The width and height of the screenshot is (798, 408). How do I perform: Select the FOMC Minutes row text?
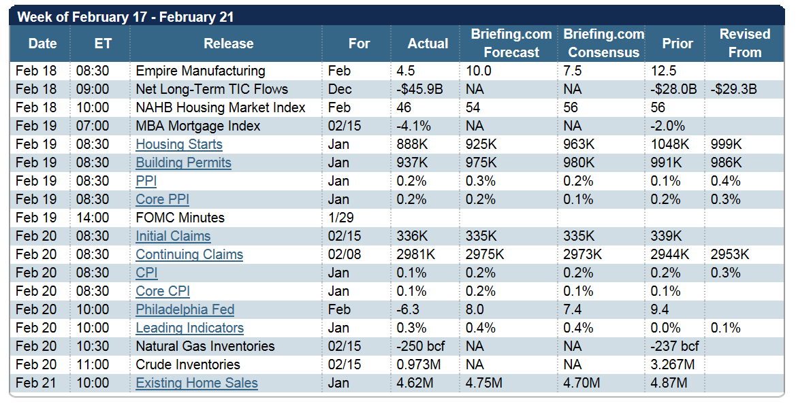(x=180, y=218)
